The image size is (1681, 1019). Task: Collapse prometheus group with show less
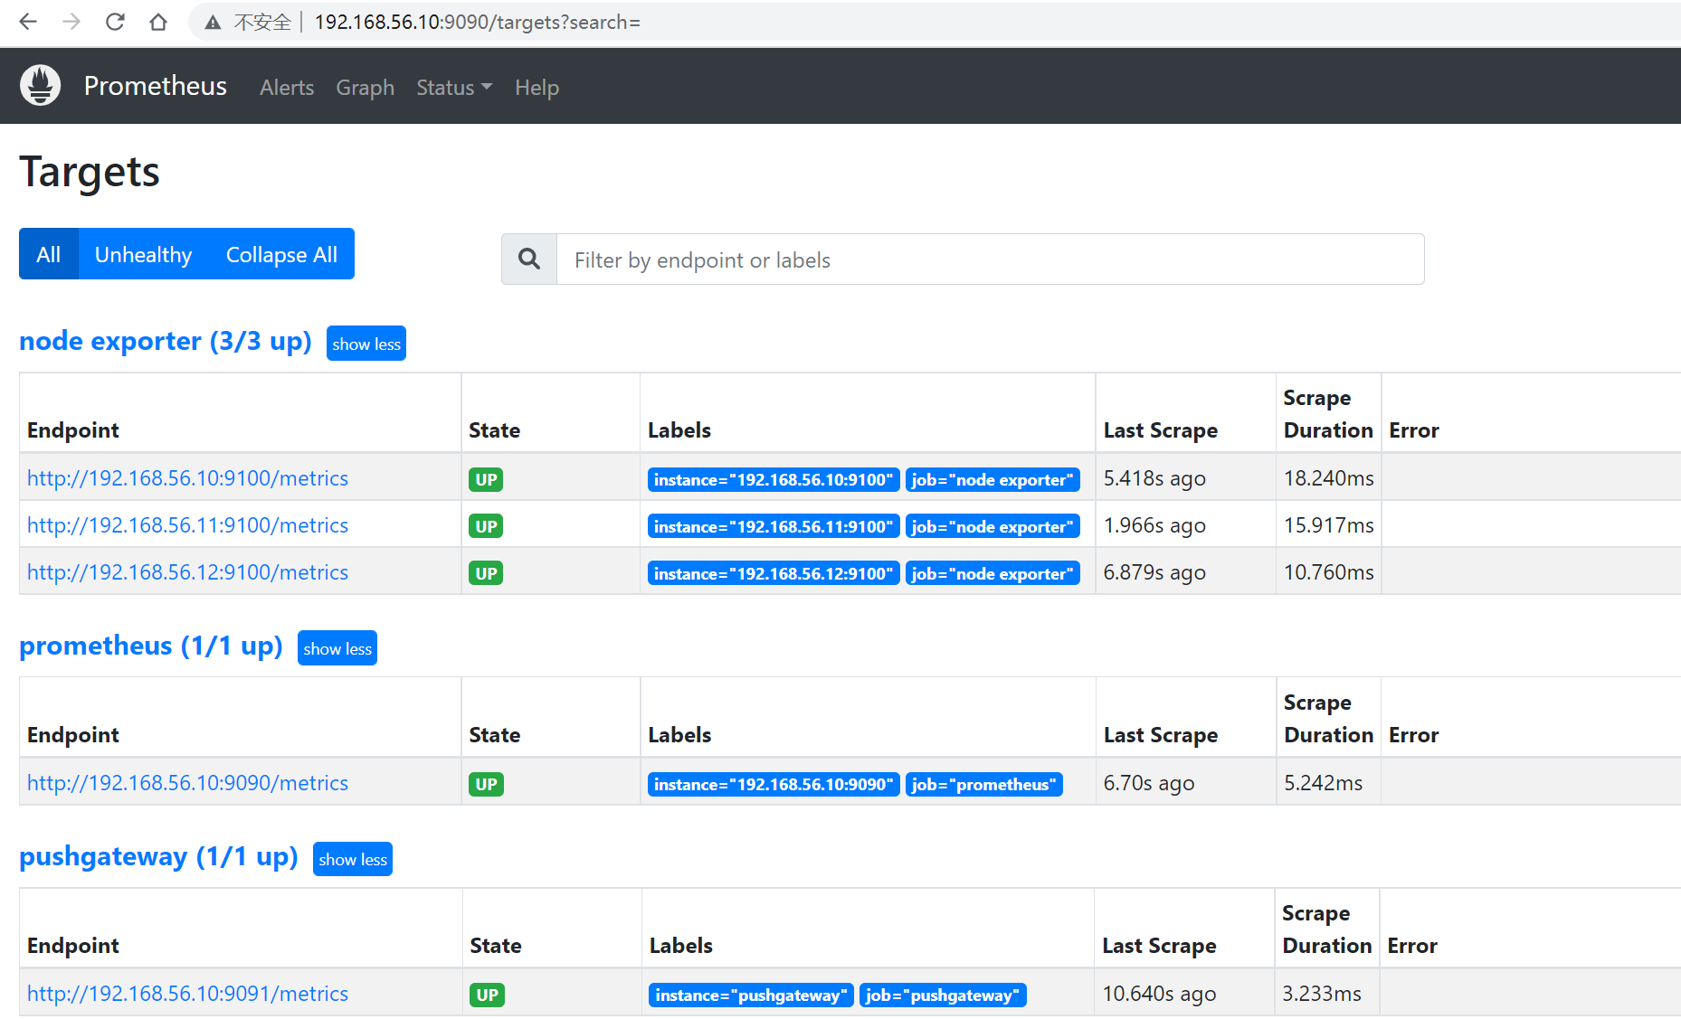click(x=337, y=648)
